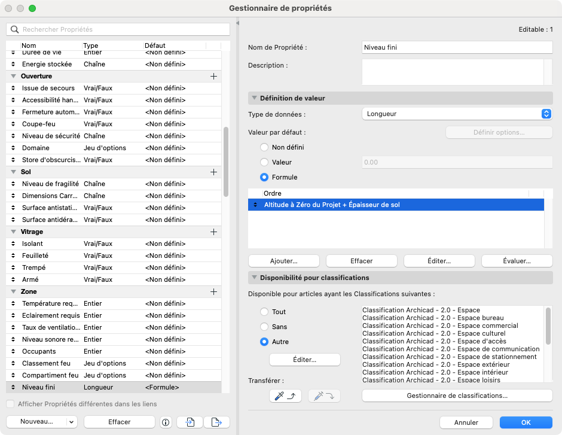Click the export properties file icon

[x=216, y=422]
